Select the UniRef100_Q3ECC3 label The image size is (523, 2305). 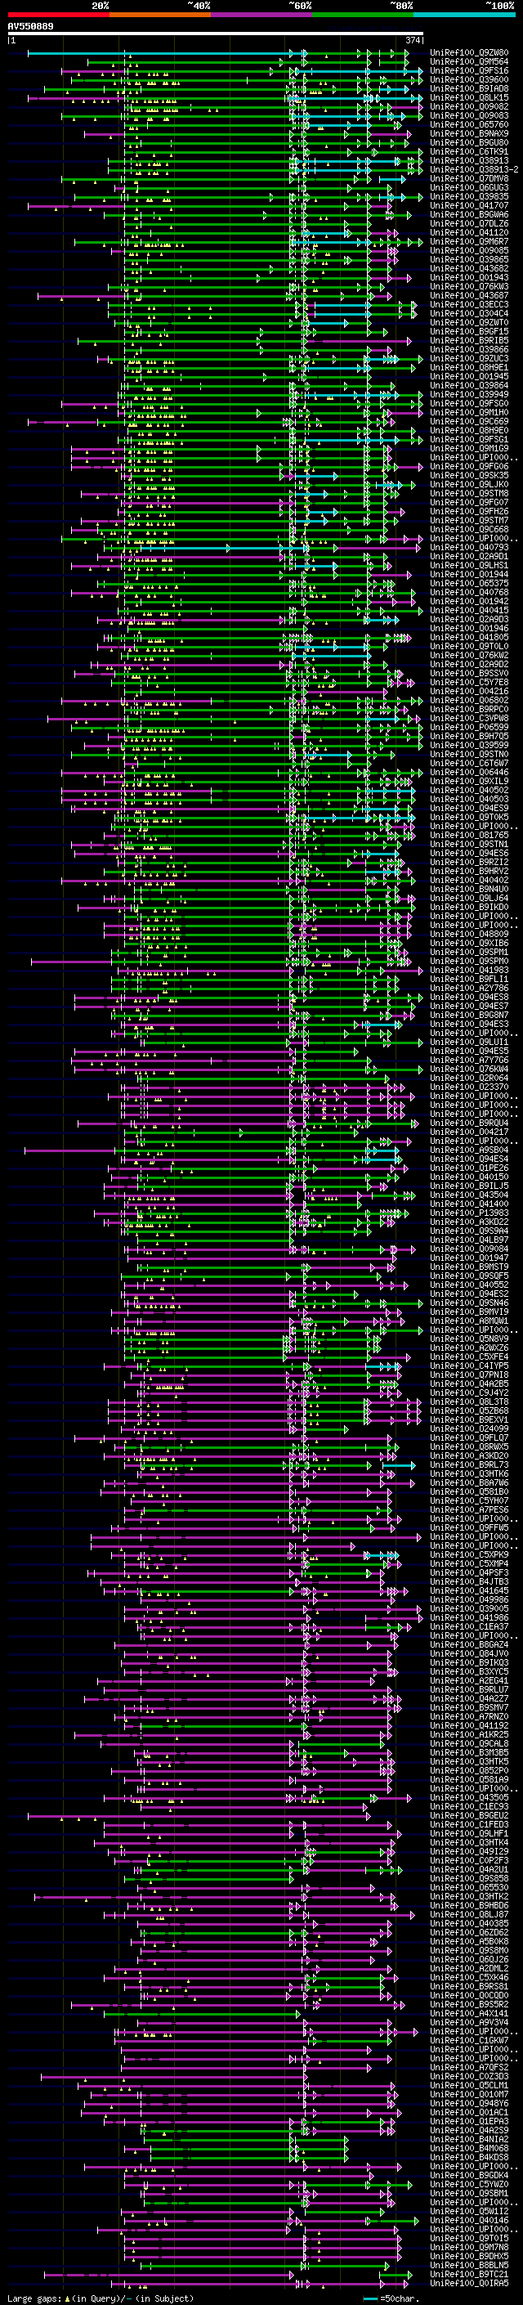tap(469, 305)
